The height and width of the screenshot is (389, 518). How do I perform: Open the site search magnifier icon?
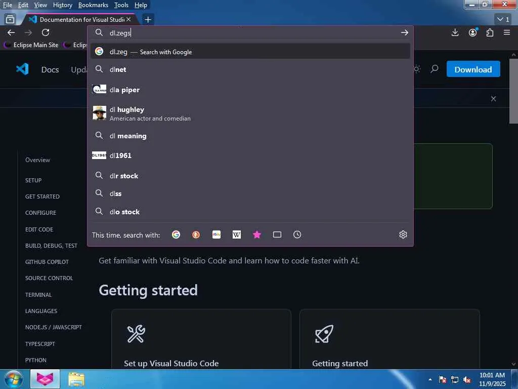point(435,69)
